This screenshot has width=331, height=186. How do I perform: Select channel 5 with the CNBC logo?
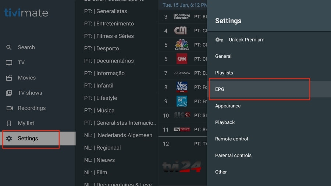tap(181, 45)
